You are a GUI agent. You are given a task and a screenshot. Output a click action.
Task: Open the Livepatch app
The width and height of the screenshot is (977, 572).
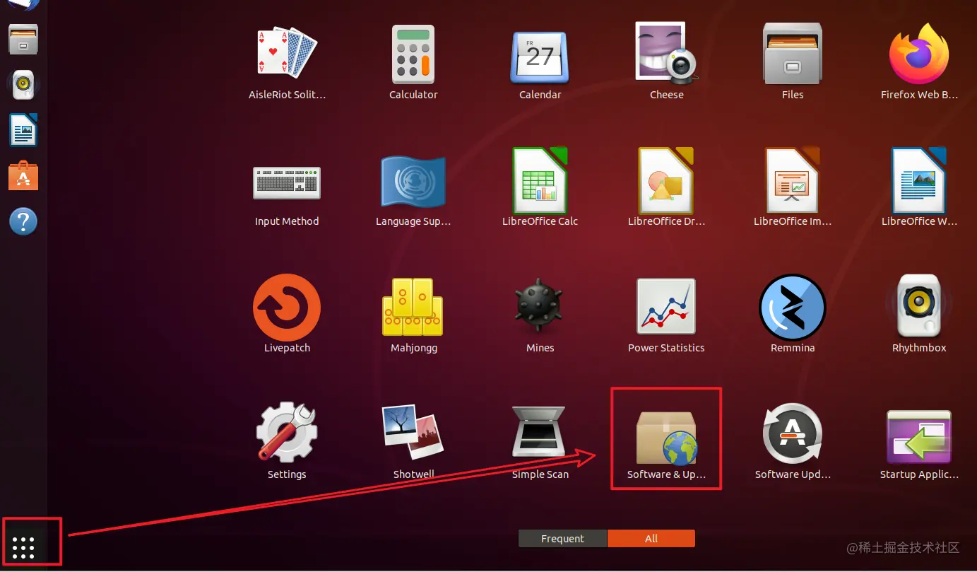287,308
